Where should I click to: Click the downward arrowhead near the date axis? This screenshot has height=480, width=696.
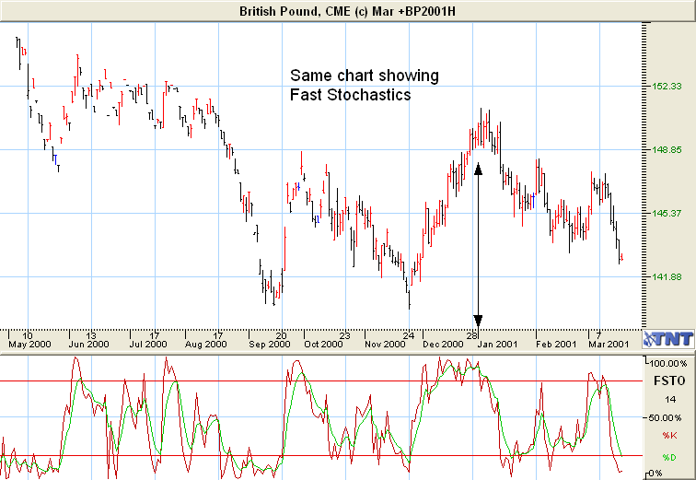(x=479, y=320)
